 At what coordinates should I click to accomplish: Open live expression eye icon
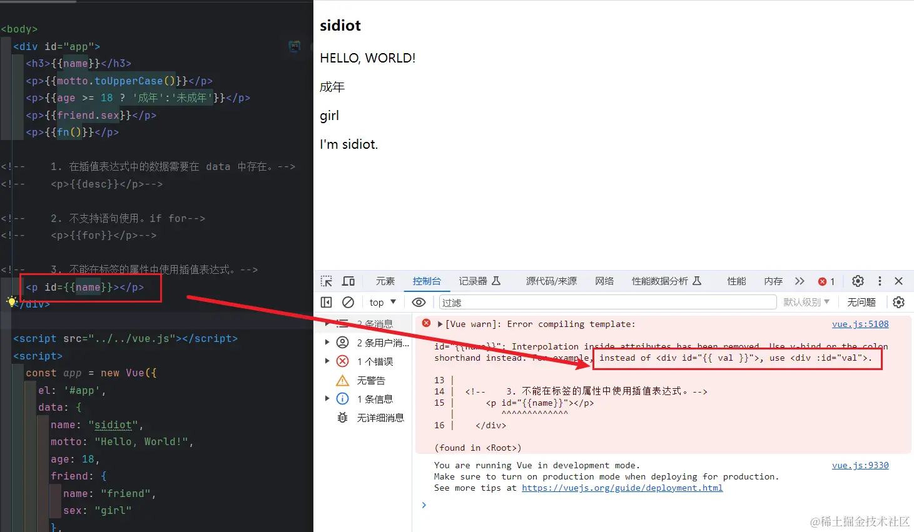(419, 303)
